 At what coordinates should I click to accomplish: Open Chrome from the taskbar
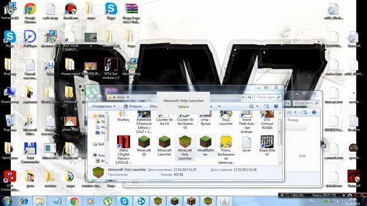pyautogui.click(x=74, y=201)
